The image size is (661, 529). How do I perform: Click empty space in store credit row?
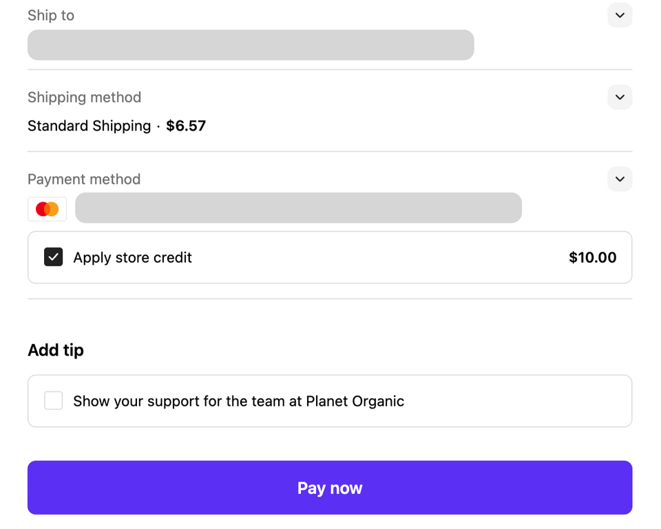click(379, 257)
